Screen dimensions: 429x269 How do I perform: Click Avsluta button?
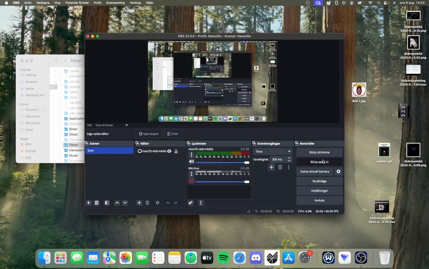click(x=319, y=200)
